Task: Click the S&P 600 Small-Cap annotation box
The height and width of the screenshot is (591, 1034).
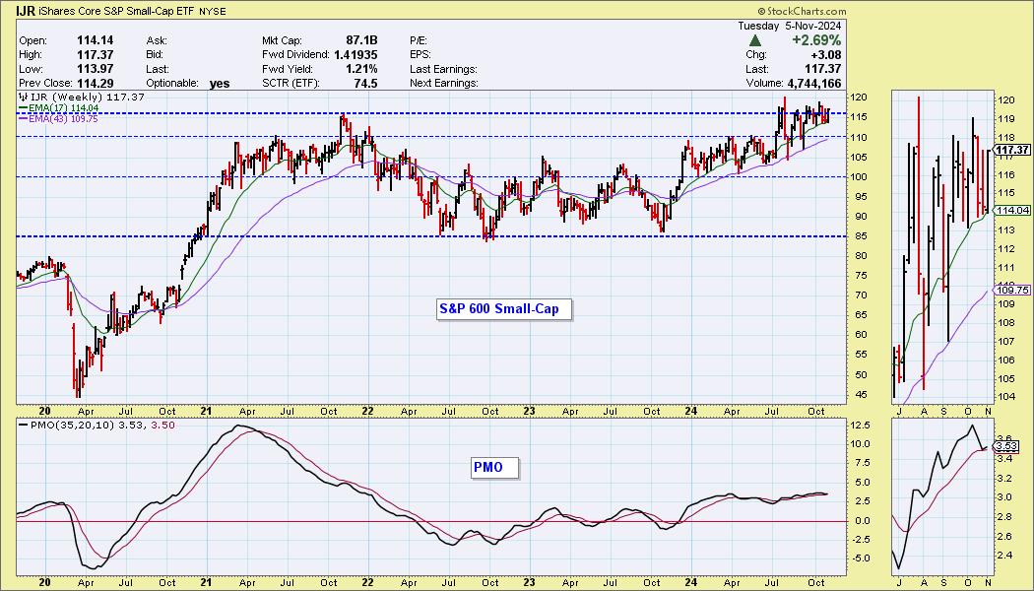Action: tap(504, 308)
